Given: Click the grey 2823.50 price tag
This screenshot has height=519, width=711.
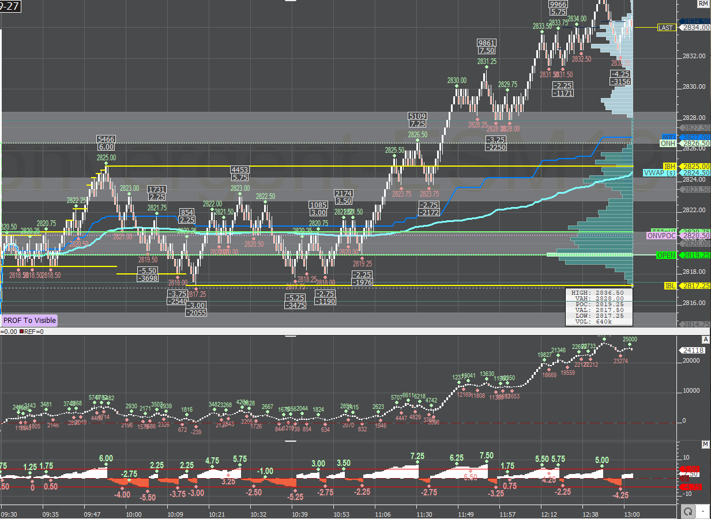Looking at the screenshot, I should point(695,189).
